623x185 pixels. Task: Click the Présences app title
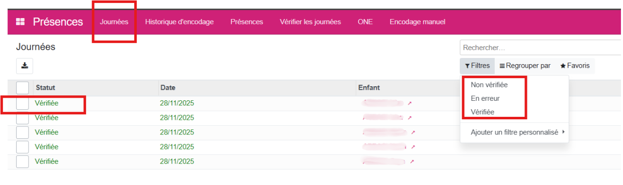(x=58, y=22)
